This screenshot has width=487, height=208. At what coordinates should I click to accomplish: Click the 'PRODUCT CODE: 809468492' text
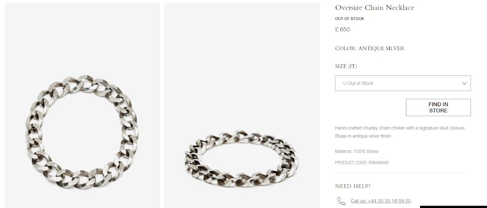click(x=362, y=162)
